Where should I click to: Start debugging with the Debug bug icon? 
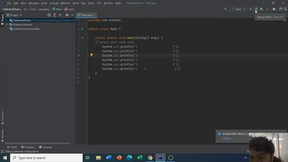[x=256, y=9]
